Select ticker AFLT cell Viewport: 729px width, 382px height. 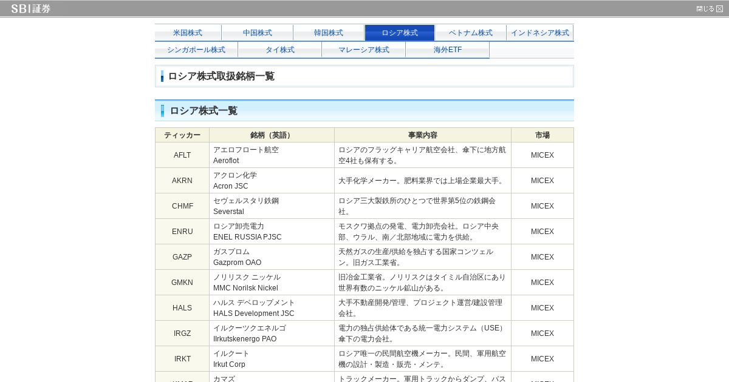(x=182, y=155)
